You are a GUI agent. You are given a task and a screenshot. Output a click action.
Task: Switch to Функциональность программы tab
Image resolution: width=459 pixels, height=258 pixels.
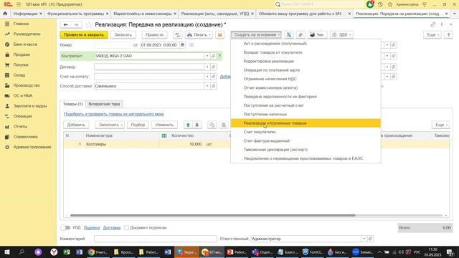pyautogui.click(x=75, y=14)
